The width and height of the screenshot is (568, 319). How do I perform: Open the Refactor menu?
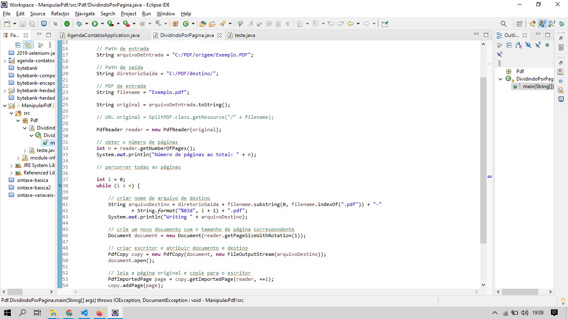pos(60,14)
